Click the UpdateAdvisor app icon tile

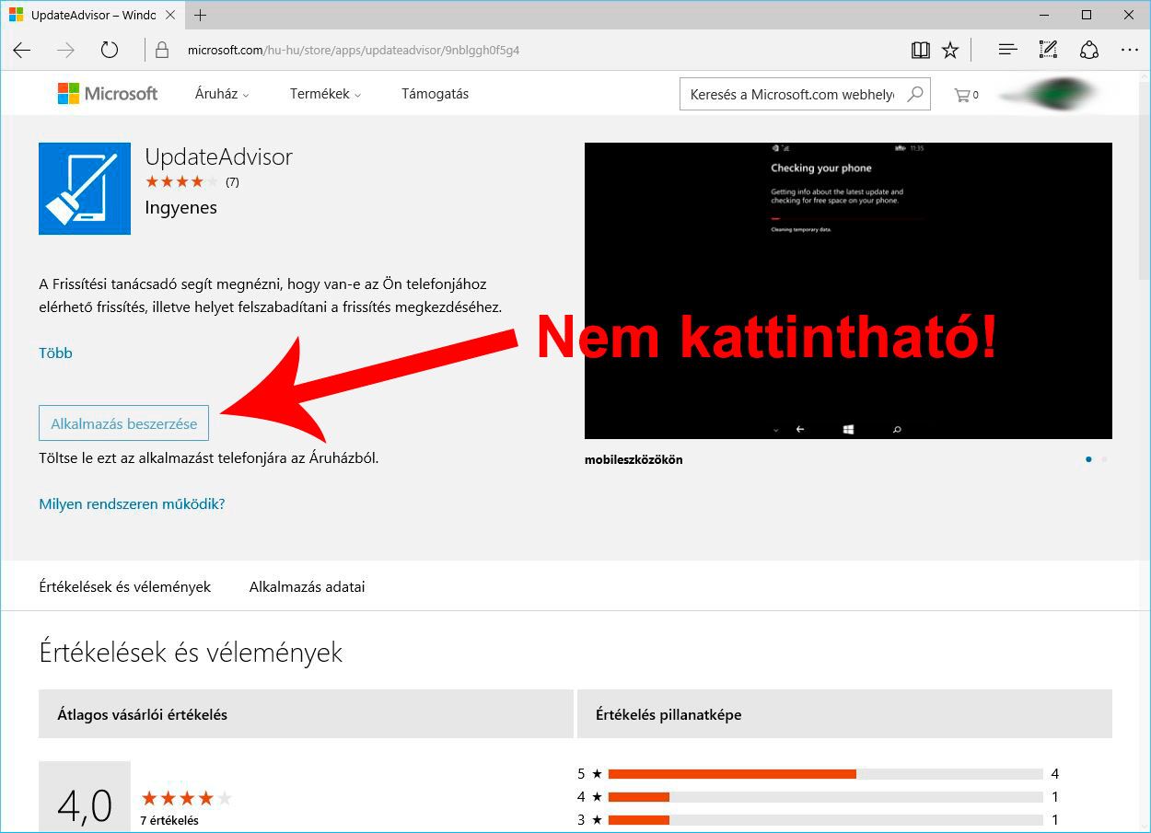[x=85, y=189]
